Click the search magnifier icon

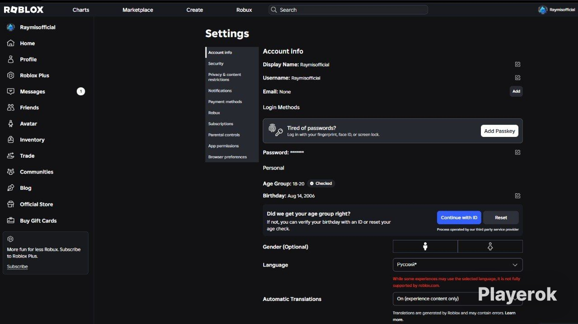point(273,9)
